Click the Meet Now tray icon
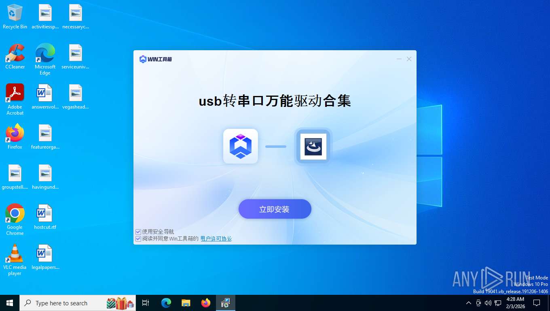The width and height of the screenshot is (550, 311). (x=478, y=303)
